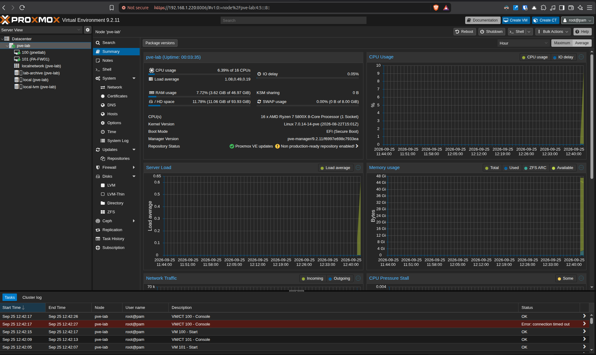The width and height of the screenshot is (596, 355).
Task: Open the Certificates page
Action: click(117, 96)
